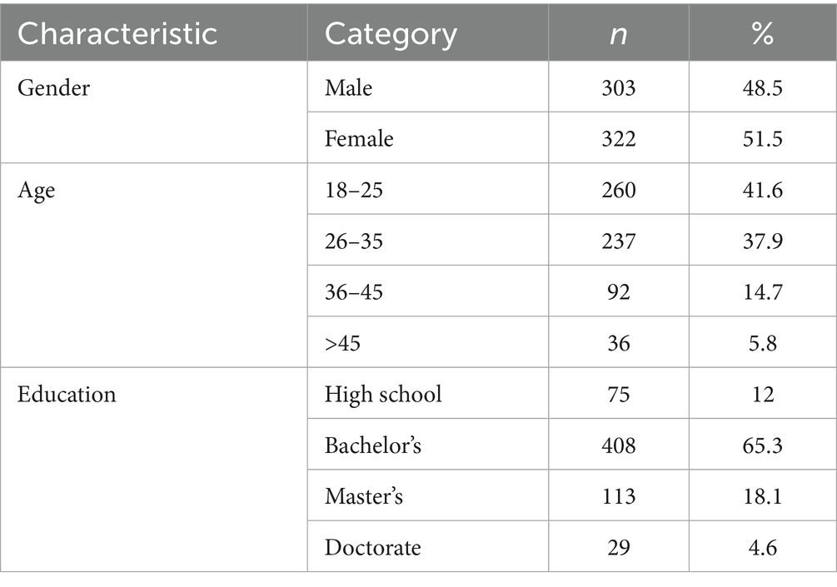Click the Characteristic column header
The height and width of the screenshot is (587, 837).
click(x=117, y=33)
